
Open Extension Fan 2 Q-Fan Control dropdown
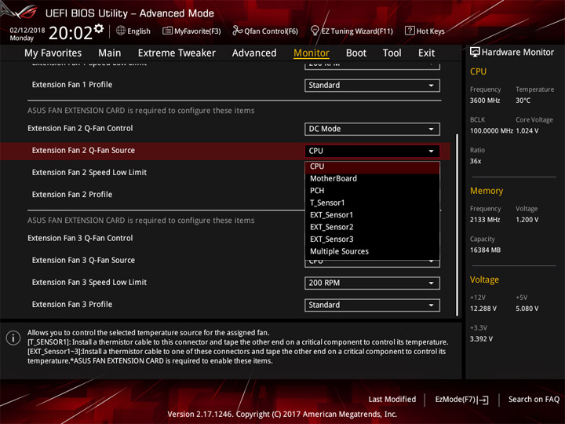coord(372,129)
